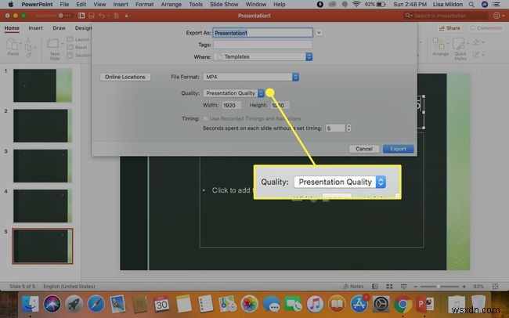Open the Section option
This screenshot has width=509, height=318.
click(79, 56)
